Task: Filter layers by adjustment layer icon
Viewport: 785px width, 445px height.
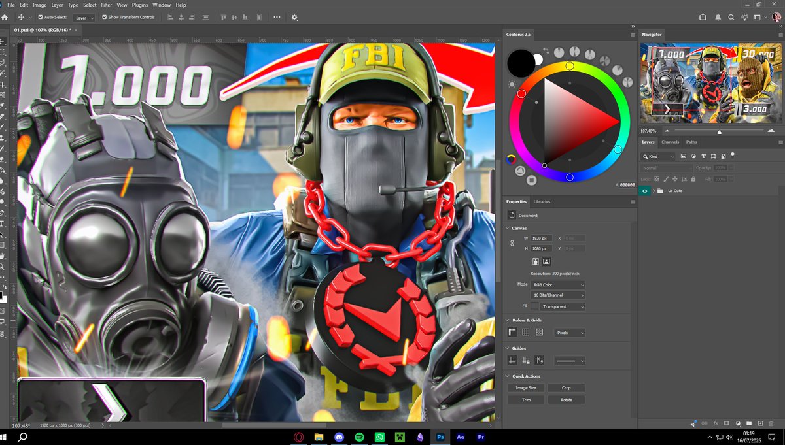Action: click(693, 156)
